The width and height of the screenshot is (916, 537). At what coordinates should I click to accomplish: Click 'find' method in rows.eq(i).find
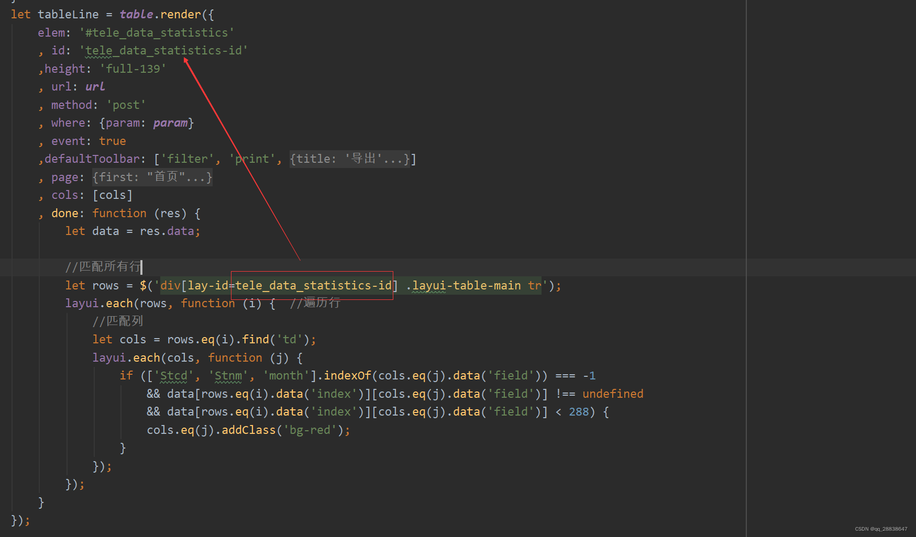[255, 340]
